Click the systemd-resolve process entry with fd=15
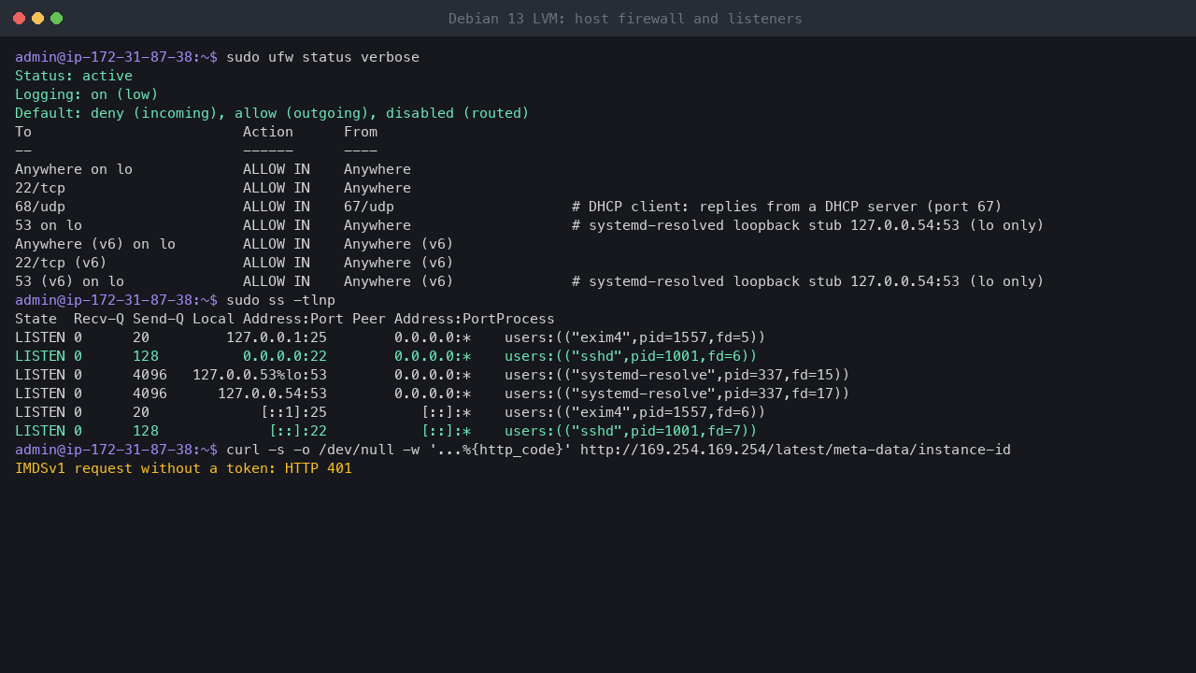This screenshot has width=1196, height=673. tap(677, 375)
